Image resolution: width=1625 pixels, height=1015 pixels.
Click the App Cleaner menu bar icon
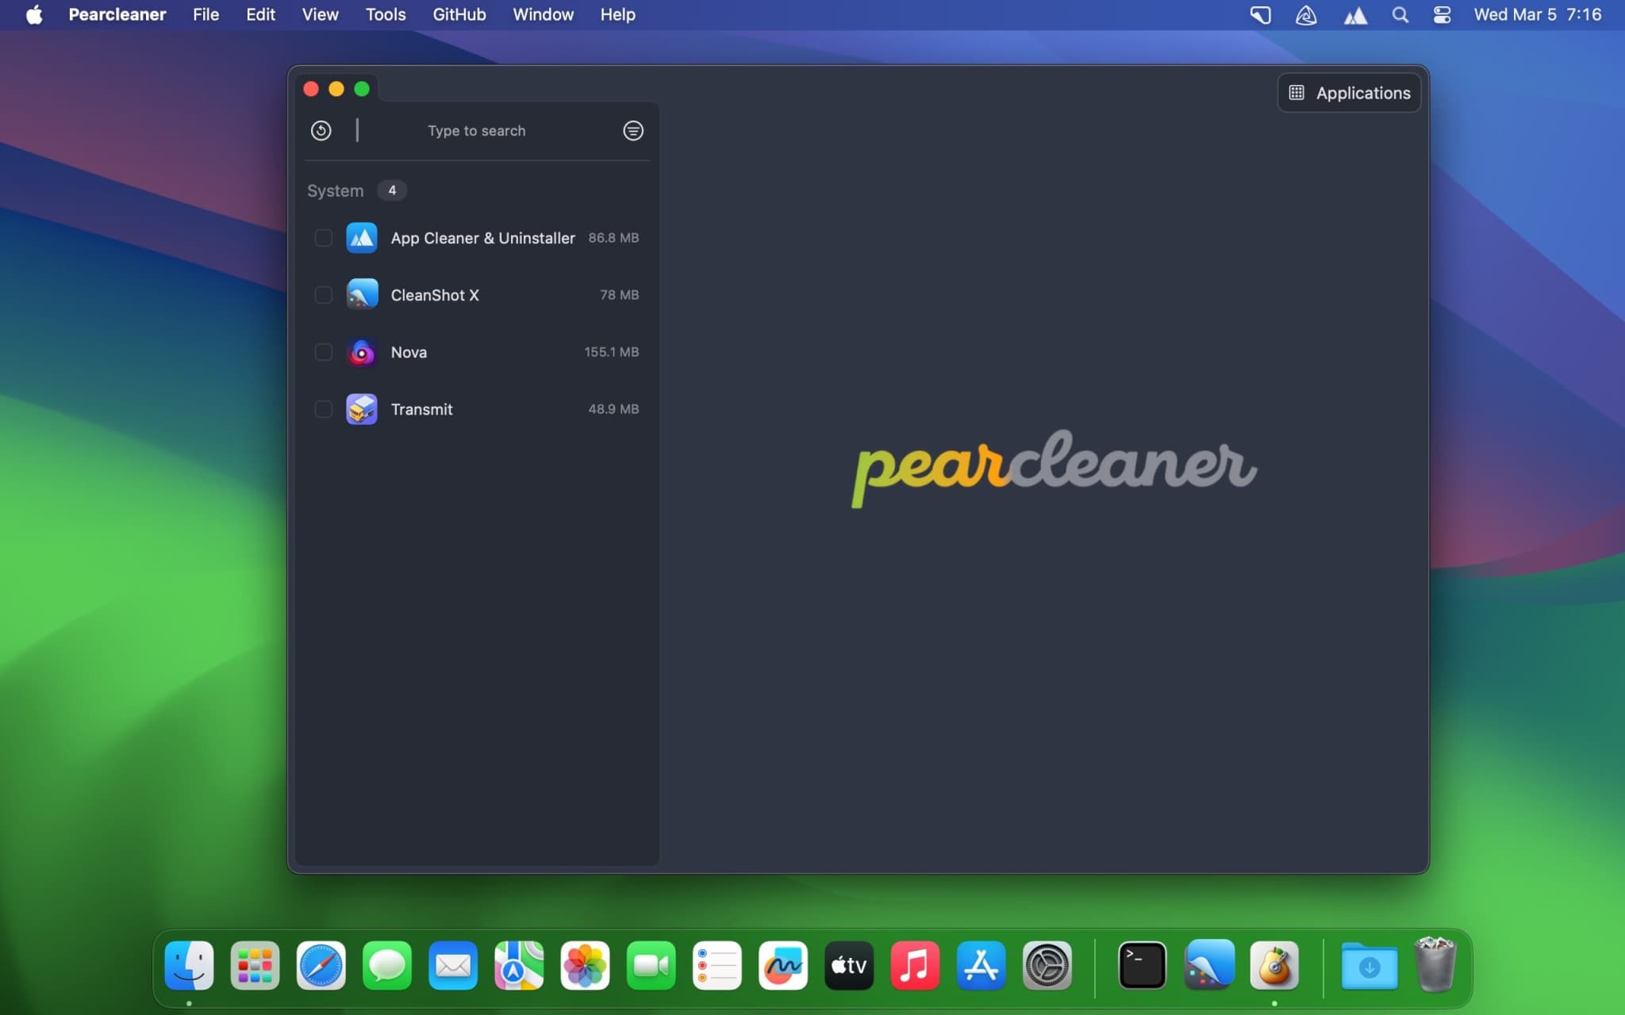[x=1354, y=15]
